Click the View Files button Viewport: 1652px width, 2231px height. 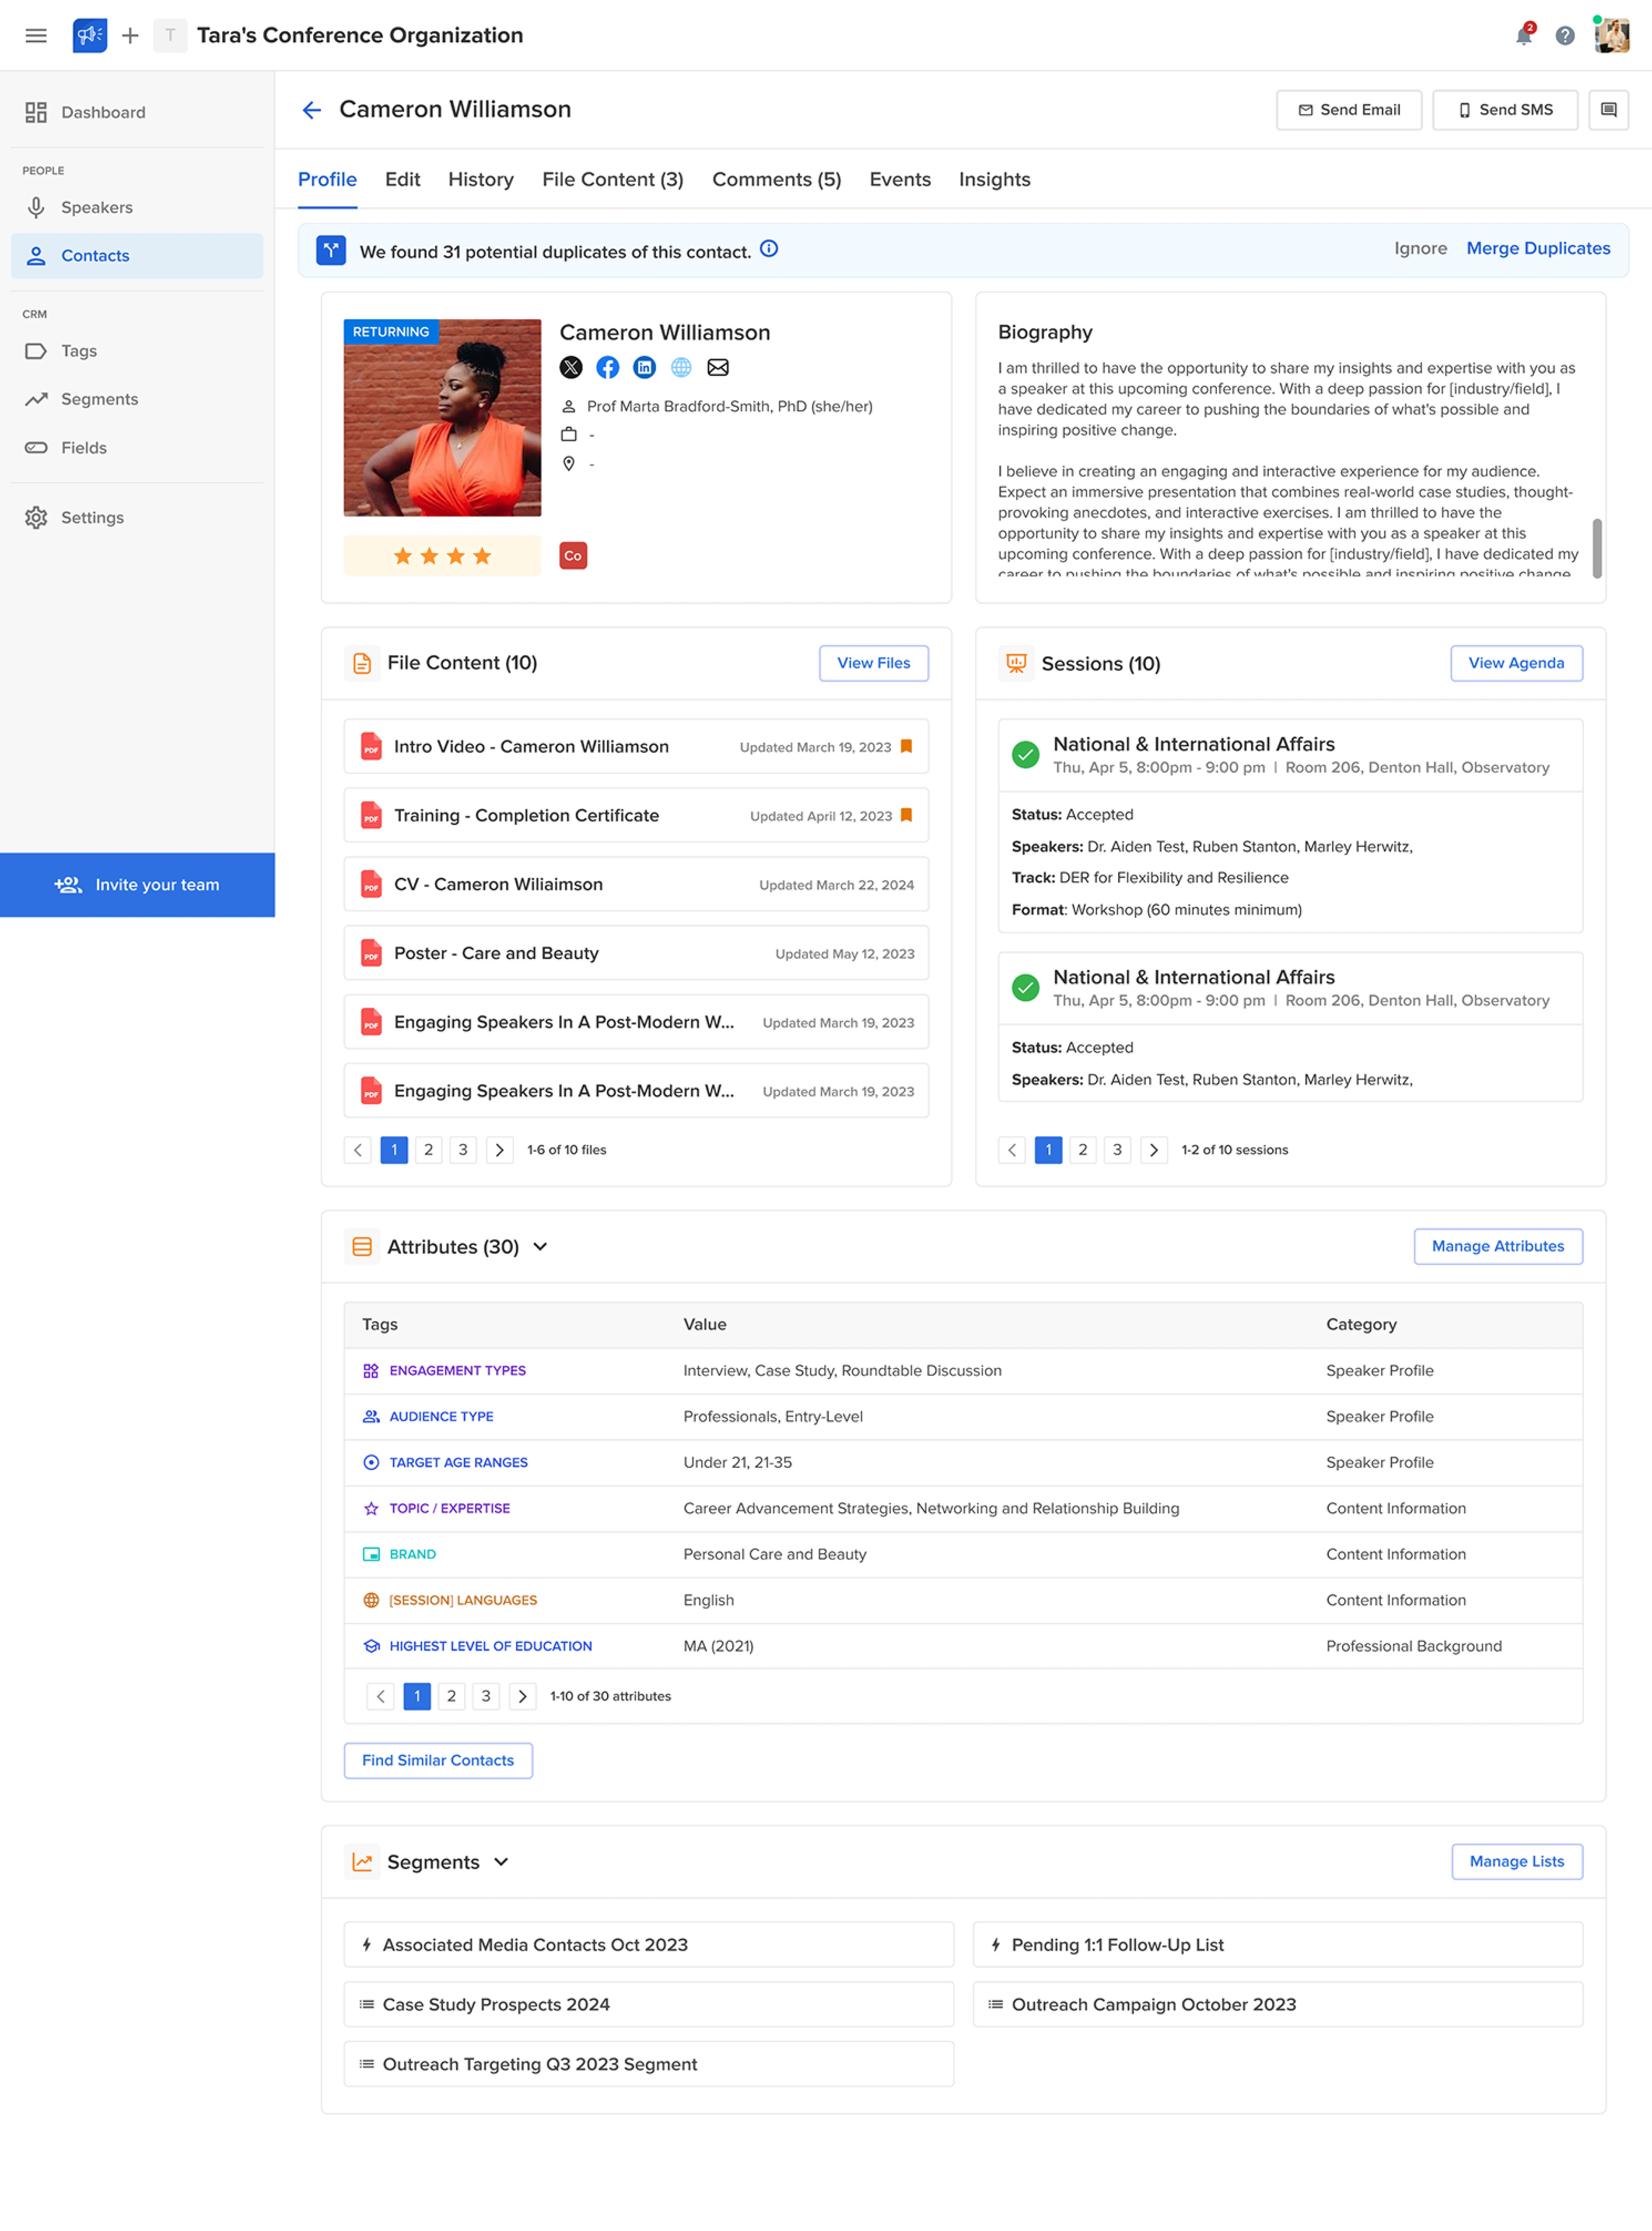pyautogui.click(x=874, y=663)
